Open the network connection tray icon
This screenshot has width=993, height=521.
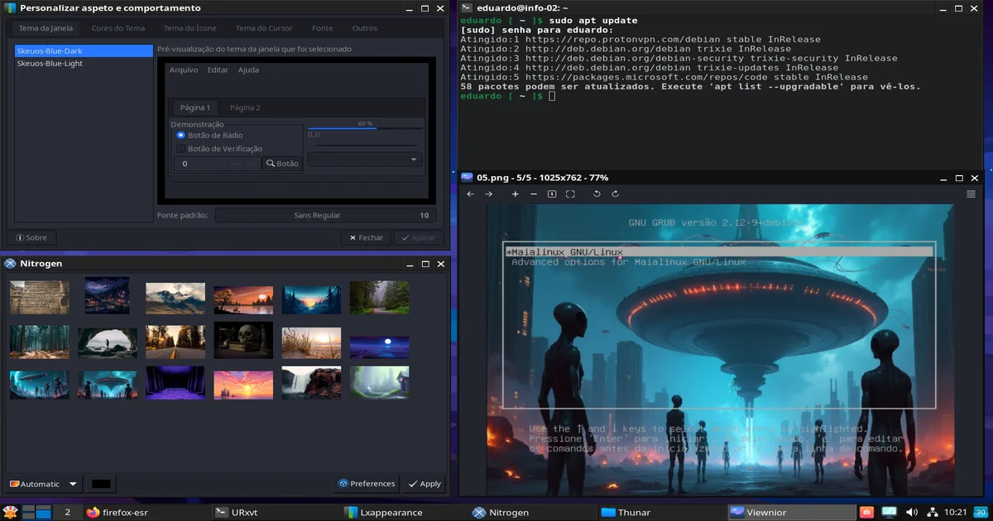[933, 513]
